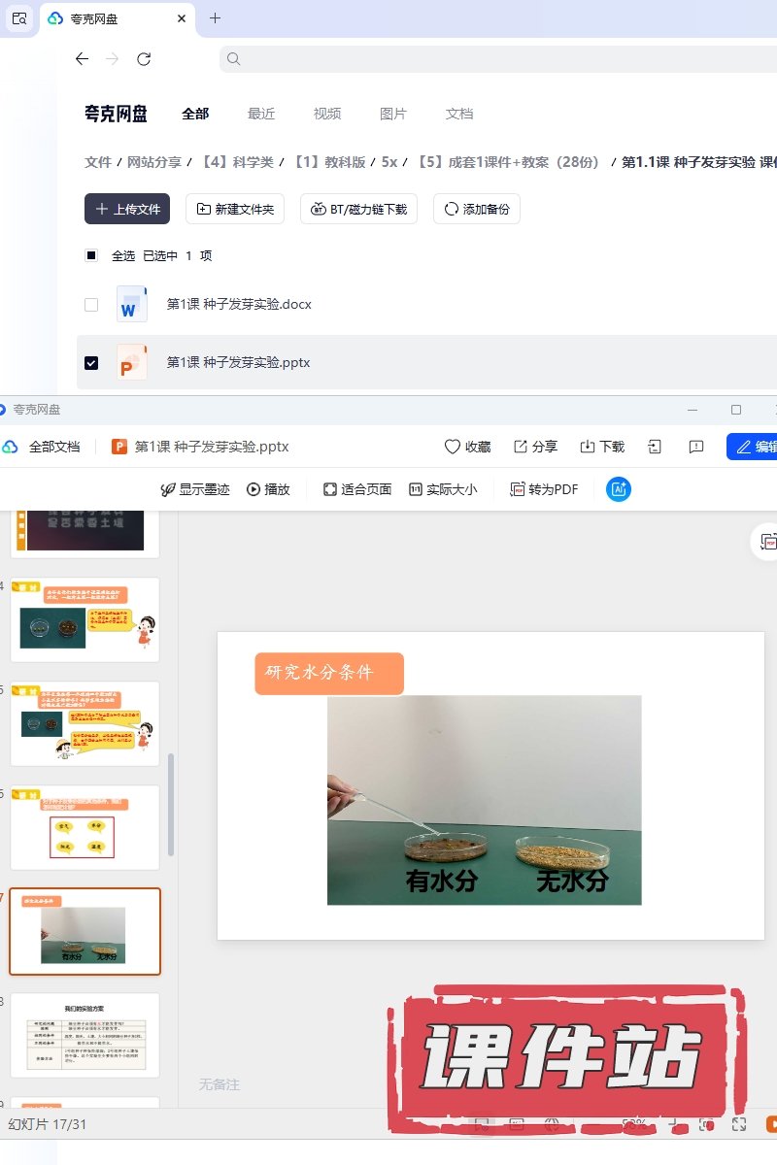777x1165 pixels.
Task: Switch to the 视频 tab
Action: pyautogui.click(x=327, y=114)
